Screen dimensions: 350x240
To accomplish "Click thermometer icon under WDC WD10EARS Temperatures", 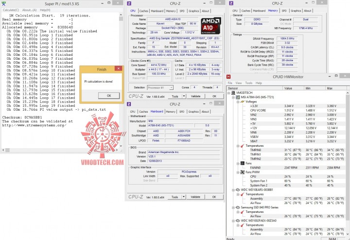I will pos(243,194).
